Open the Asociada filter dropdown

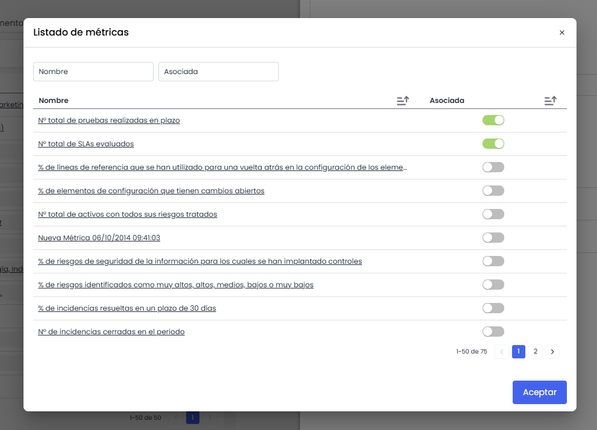point(218,72)
